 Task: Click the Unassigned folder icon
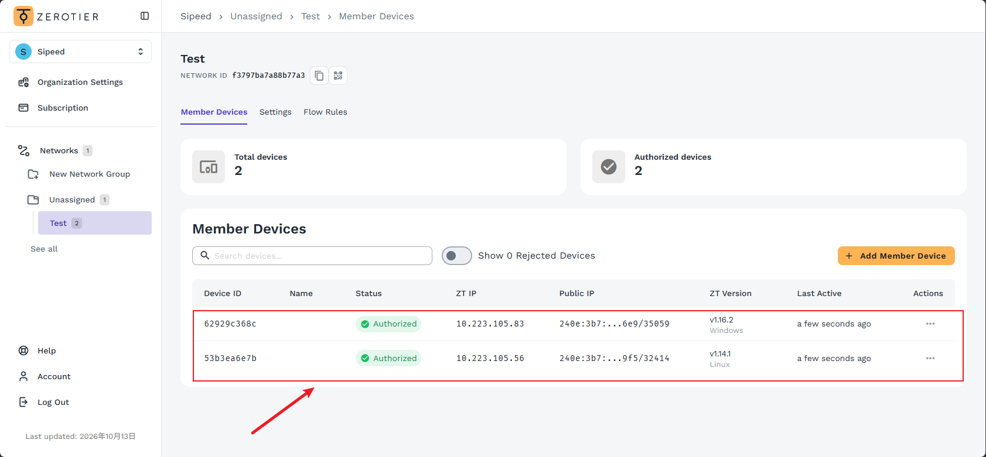33,200
